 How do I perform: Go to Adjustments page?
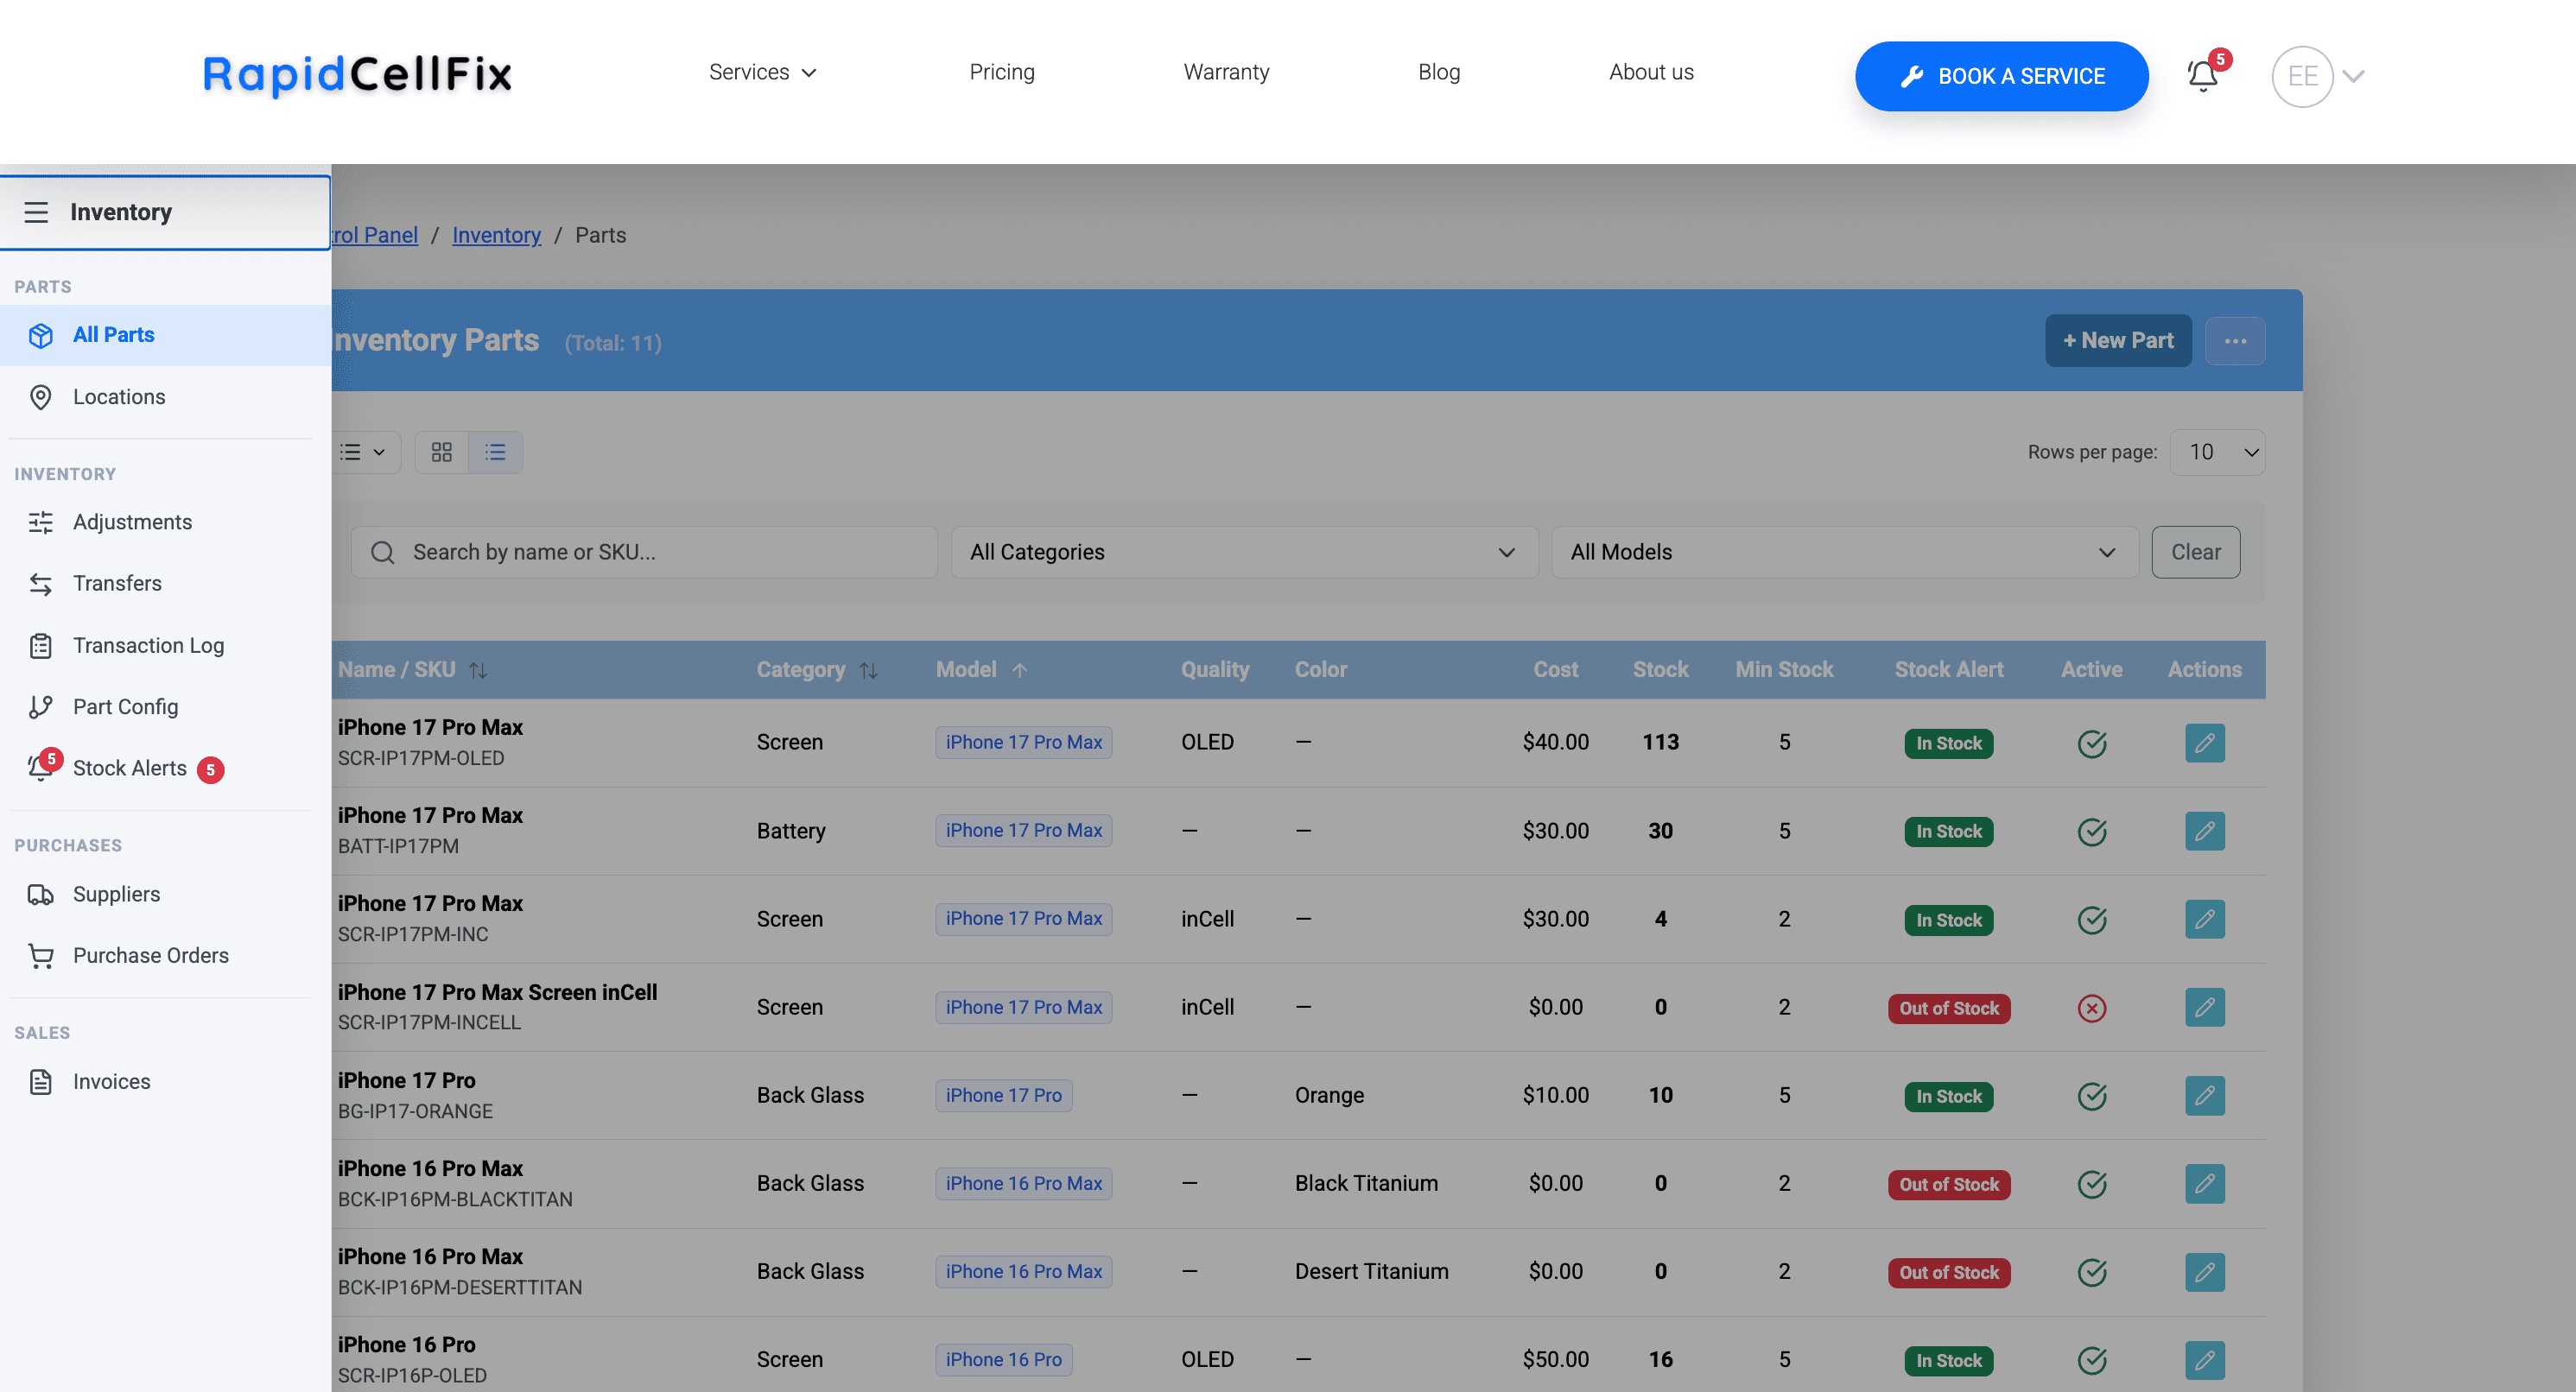pyautogui.click(x=165, y=522)
